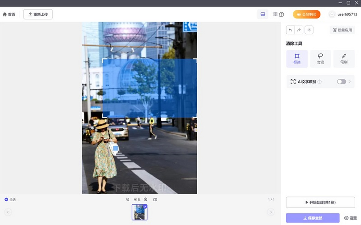Click 开始处理(共1张) start processing button
The image size is (361, 225).
320,202
